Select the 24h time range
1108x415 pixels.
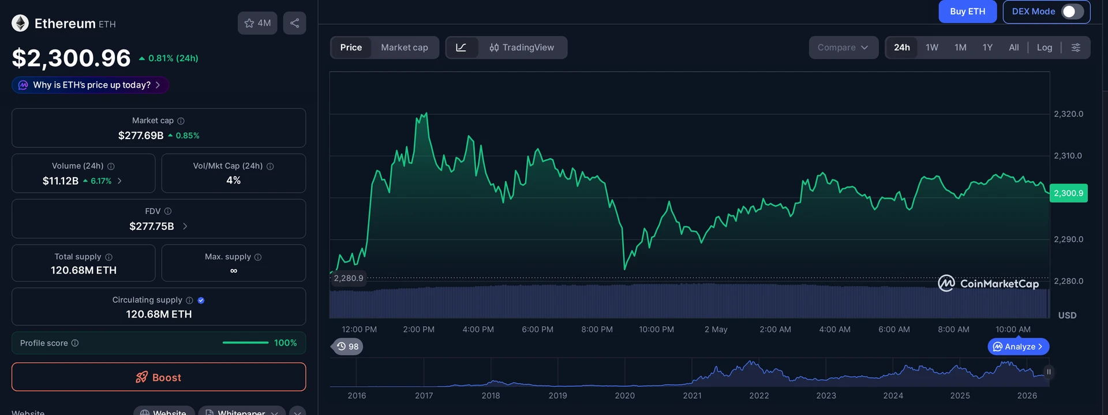coord(901,47)
